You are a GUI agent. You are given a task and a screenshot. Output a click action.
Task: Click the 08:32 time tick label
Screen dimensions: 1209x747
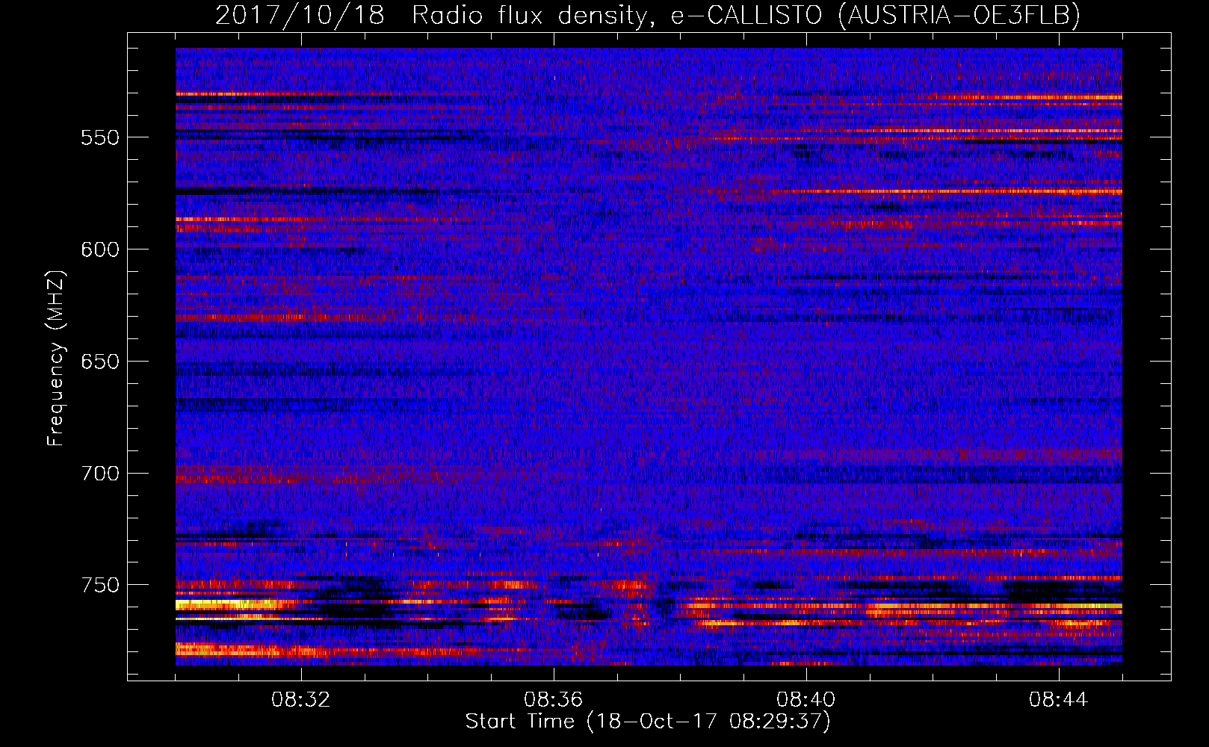301,700
